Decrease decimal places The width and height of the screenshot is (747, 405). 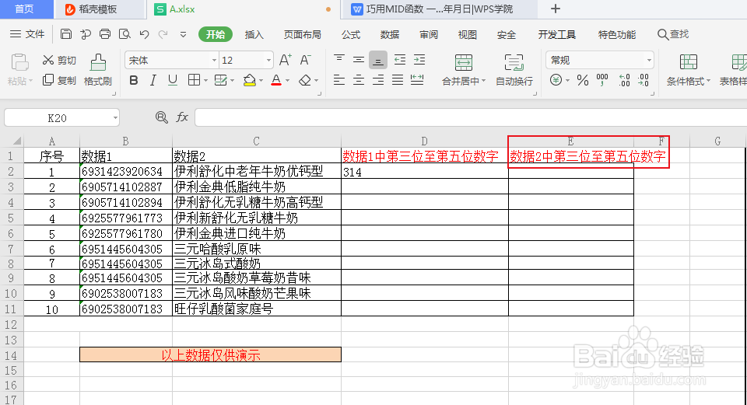click(644, 80)
